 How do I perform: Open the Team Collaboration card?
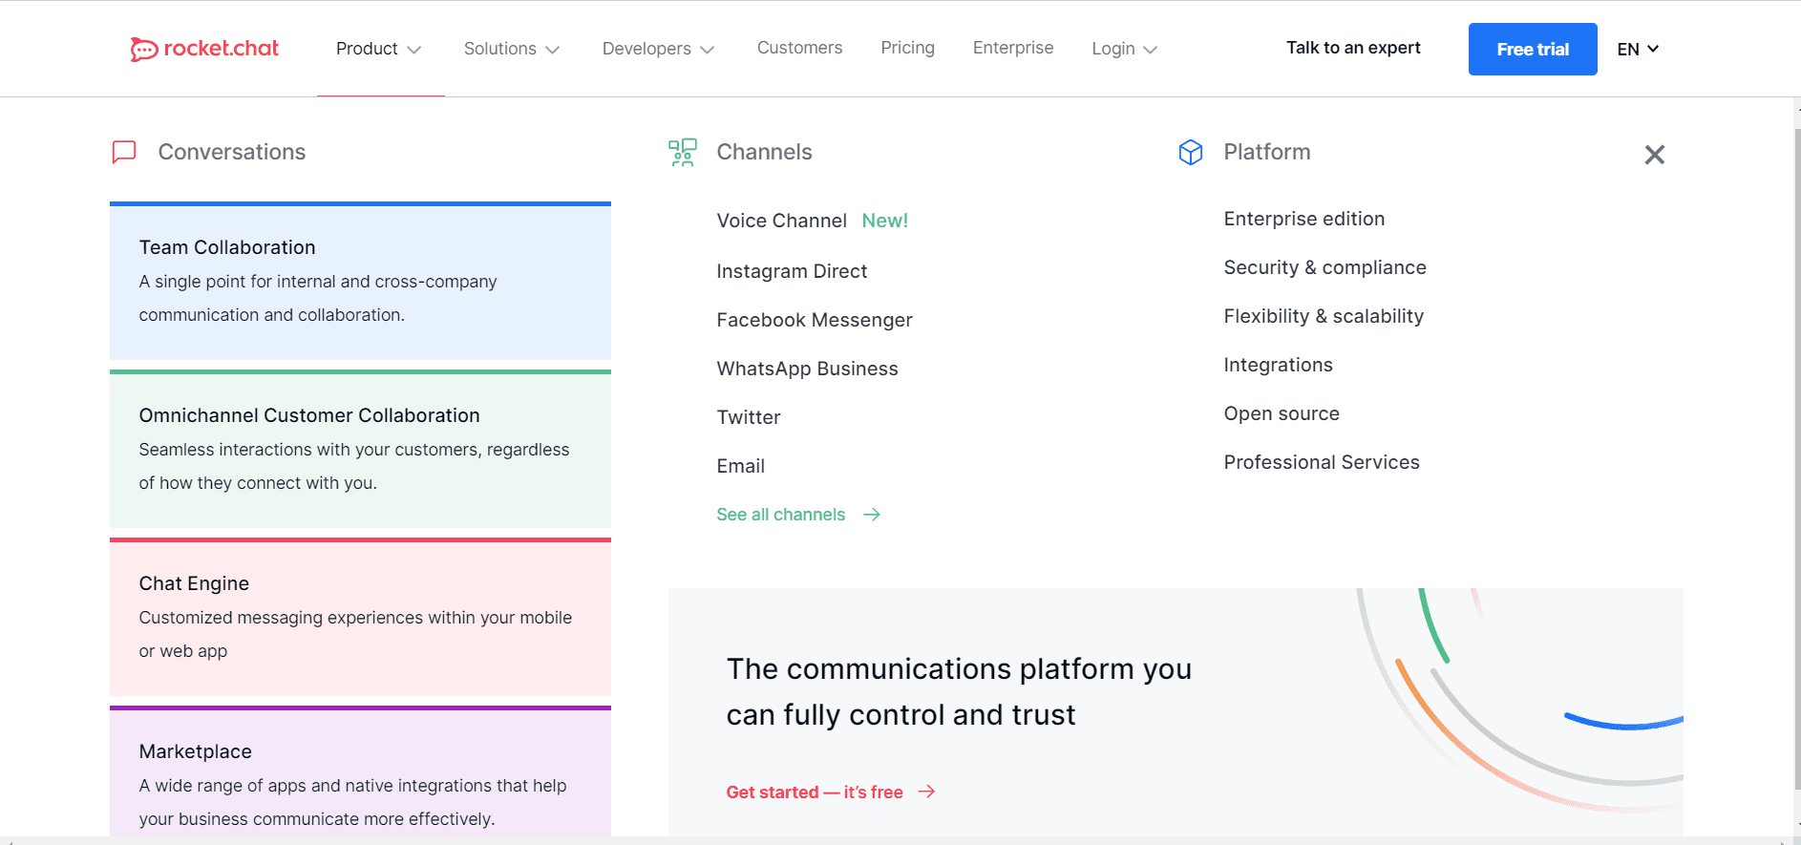click(360, 281)
